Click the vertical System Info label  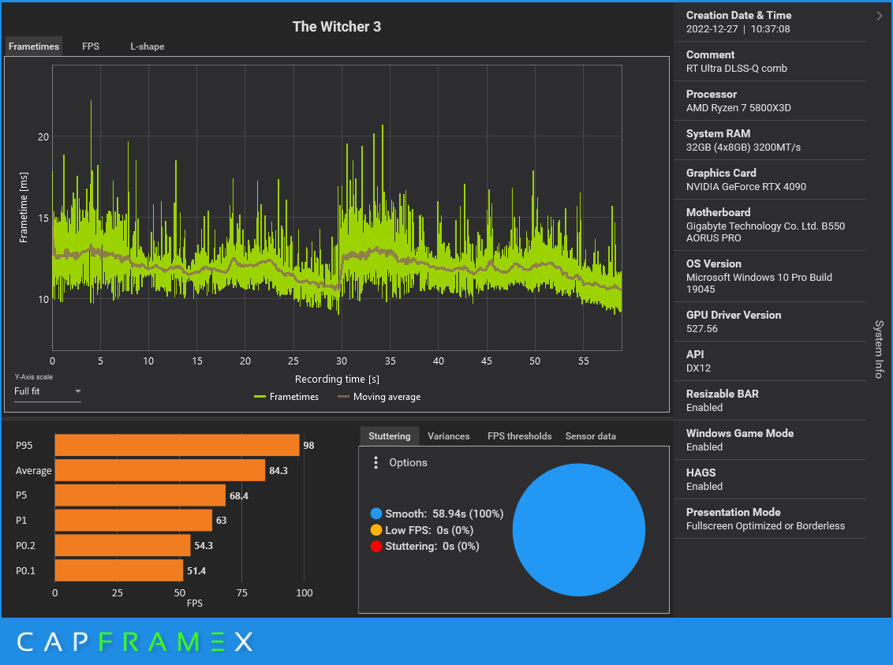click(x=880, y=349)
